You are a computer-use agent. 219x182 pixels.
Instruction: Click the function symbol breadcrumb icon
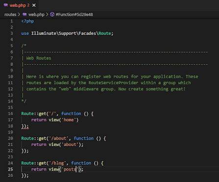(52, 14)
